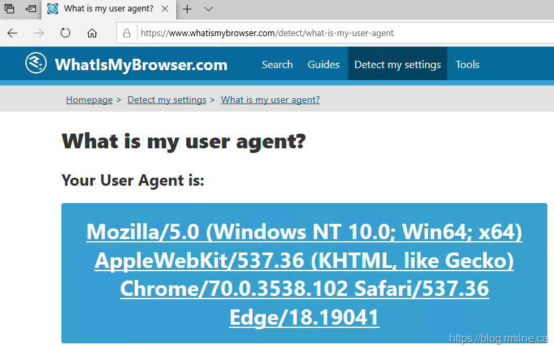Click the padlock site security icon
The height and width of the screenshot is (346, 554).
[x=126, y=33]
